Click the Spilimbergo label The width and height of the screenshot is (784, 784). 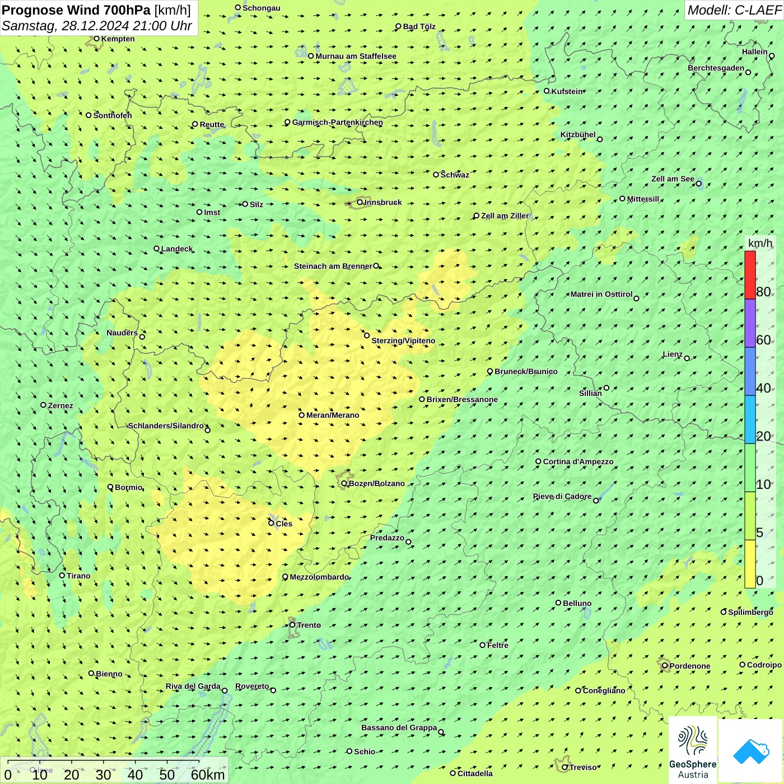pos(750,612)
